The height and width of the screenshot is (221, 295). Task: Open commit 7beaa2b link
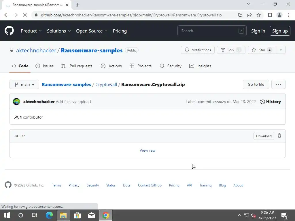pyautogui.click(x=219, y=102)
